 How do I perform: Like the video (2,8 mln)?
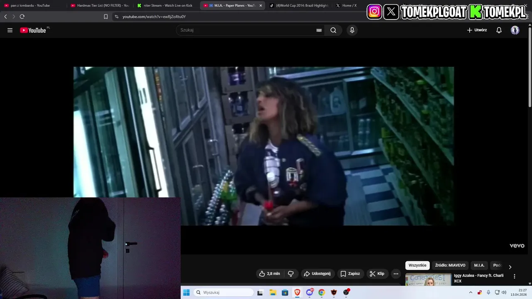(269, 274)
